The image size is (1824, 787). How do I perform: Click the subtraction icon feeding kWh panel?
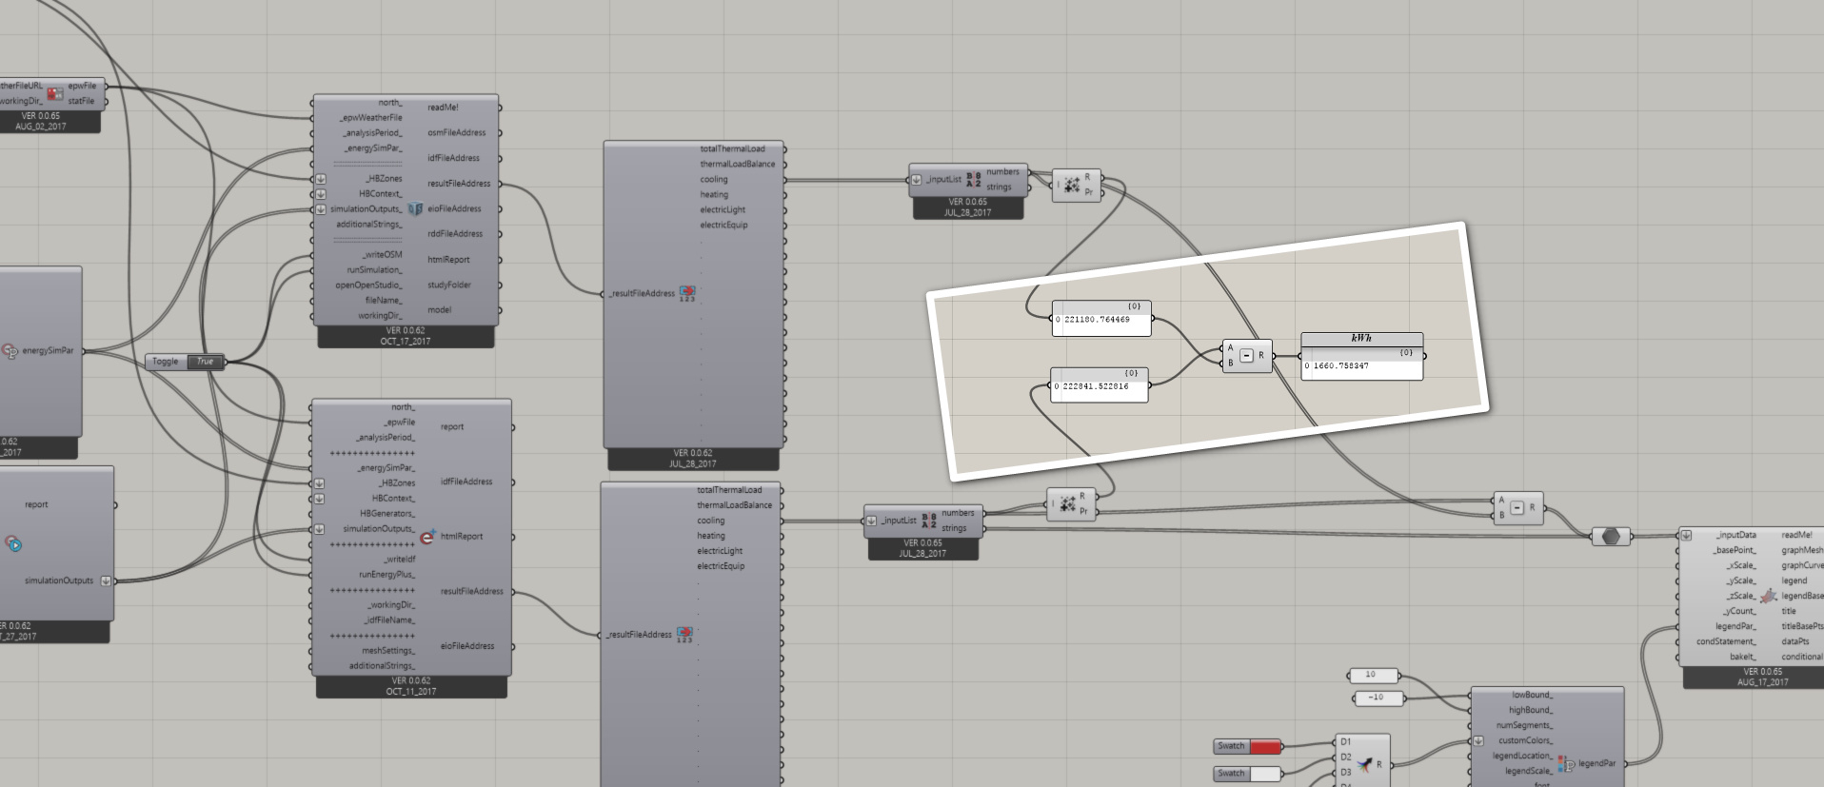(1246, 356)
